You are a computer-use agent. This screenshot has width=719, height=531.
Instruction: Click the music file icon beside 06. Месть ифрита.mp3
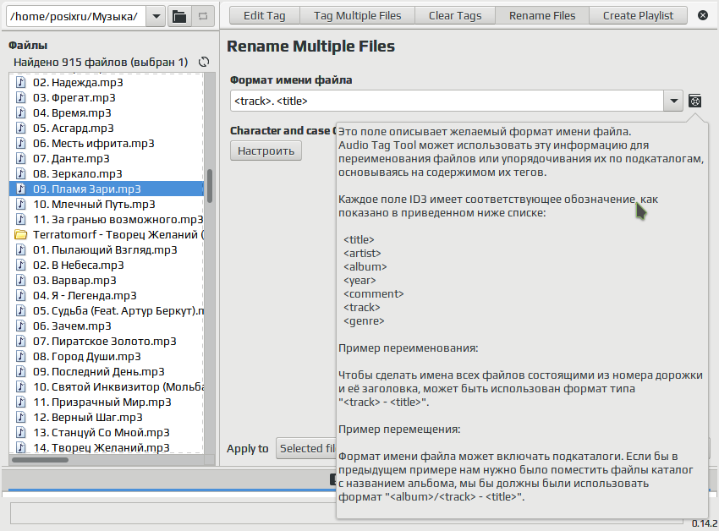pyautogui.click(x=20, y=144)
